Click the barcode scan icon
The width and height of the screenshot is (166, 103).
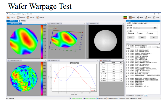coord(130,17)
